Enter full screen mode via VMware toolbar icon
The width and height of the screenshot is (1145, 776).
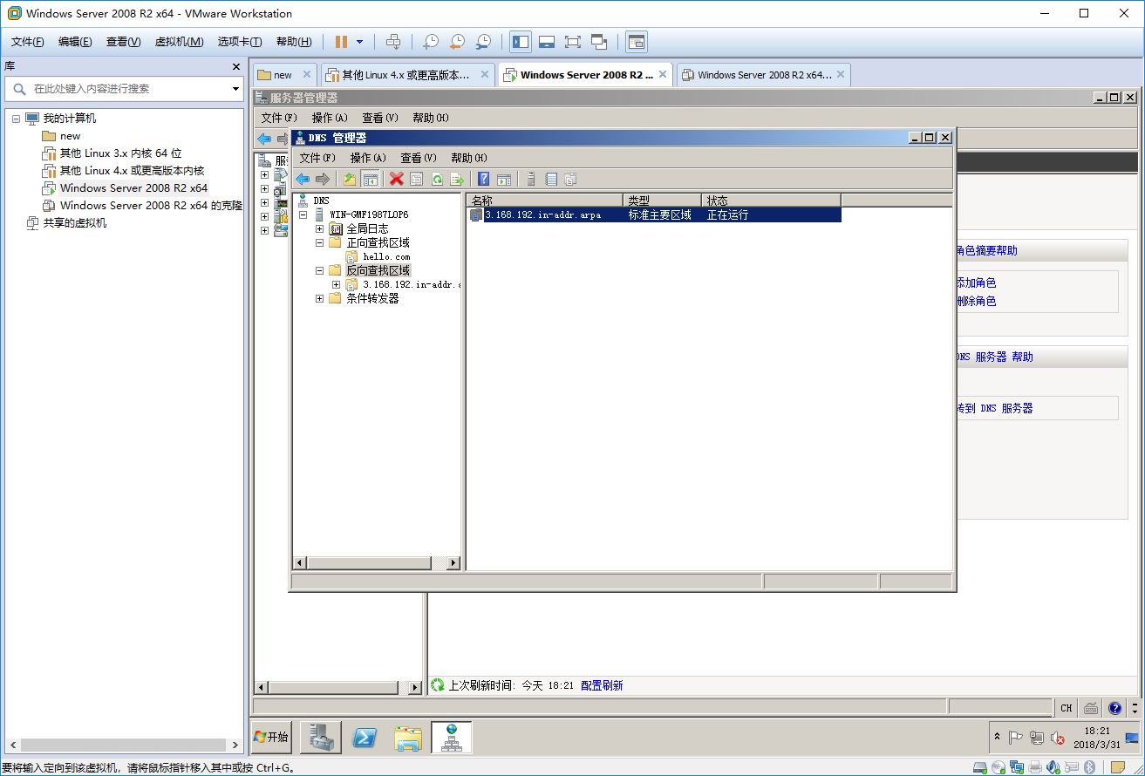tap(572, 42)
